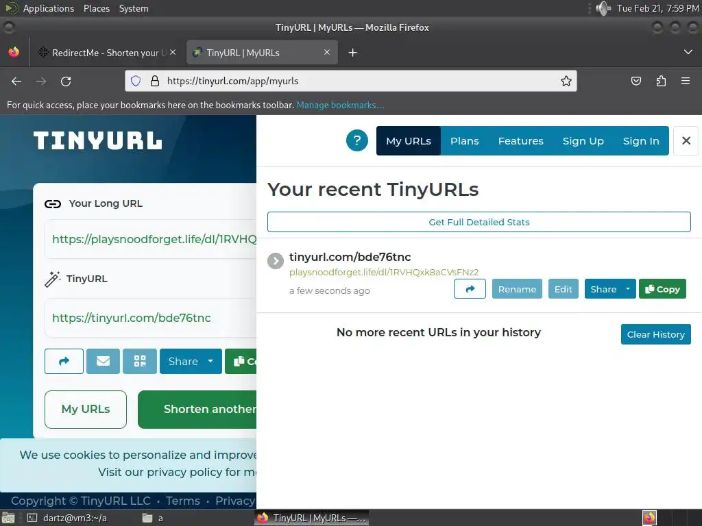Close the My URLs side panel
702x526 pixels.
click(x=686, y=140)
